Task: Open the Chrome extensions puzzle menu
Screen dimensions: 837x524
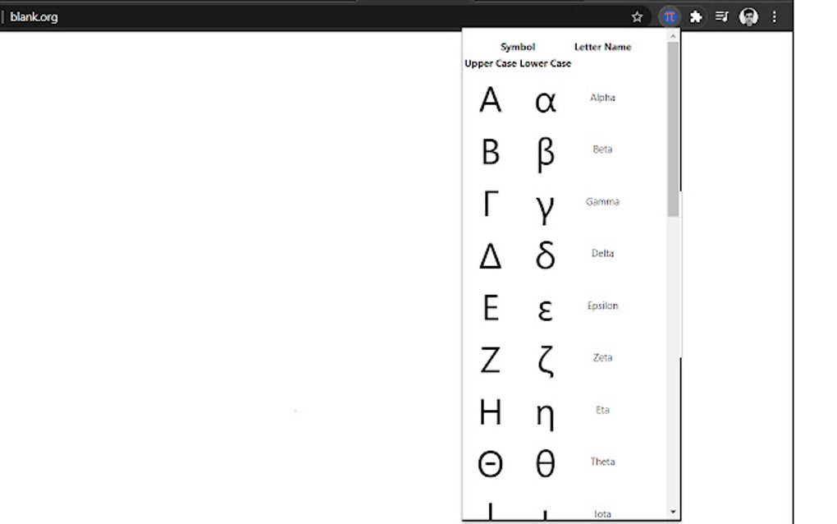Action: (695, 16)
